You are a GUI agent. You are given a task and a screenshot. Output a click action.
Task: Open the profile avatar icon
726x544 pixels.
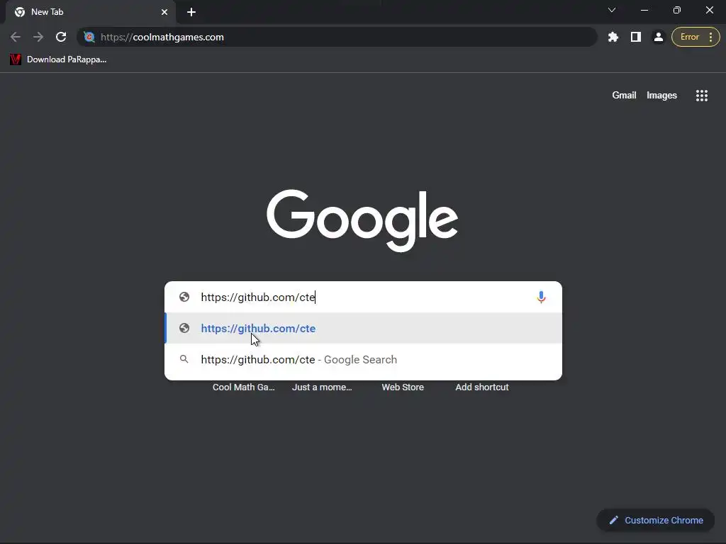[659, 37]
